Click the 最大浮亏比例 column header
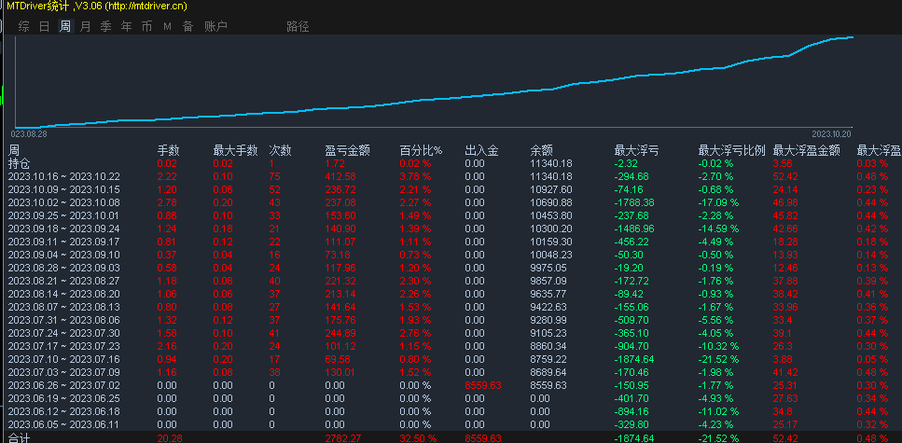 pyautogui.click(x=731, y=151)
